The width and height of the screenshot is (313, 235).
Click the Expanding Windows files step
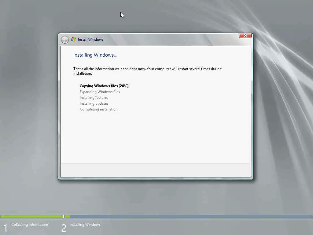(x=100, y=92)
